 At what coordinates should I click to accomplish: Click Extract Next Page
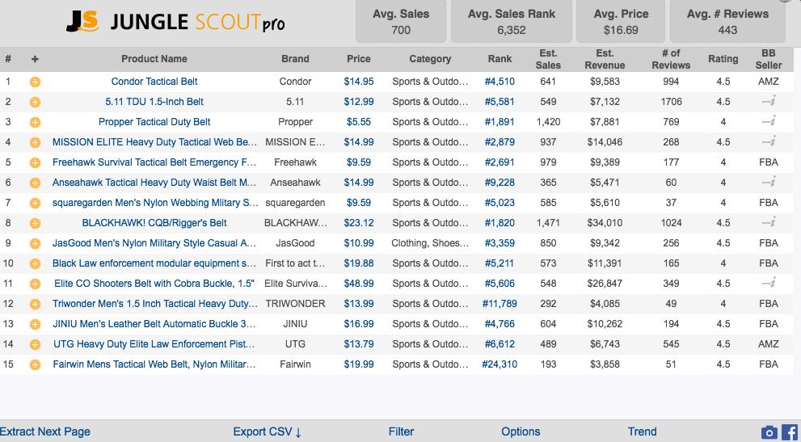coord(45,431)
